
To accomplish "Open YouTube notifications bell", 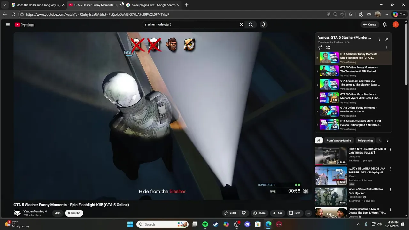I will pos(385,25).
